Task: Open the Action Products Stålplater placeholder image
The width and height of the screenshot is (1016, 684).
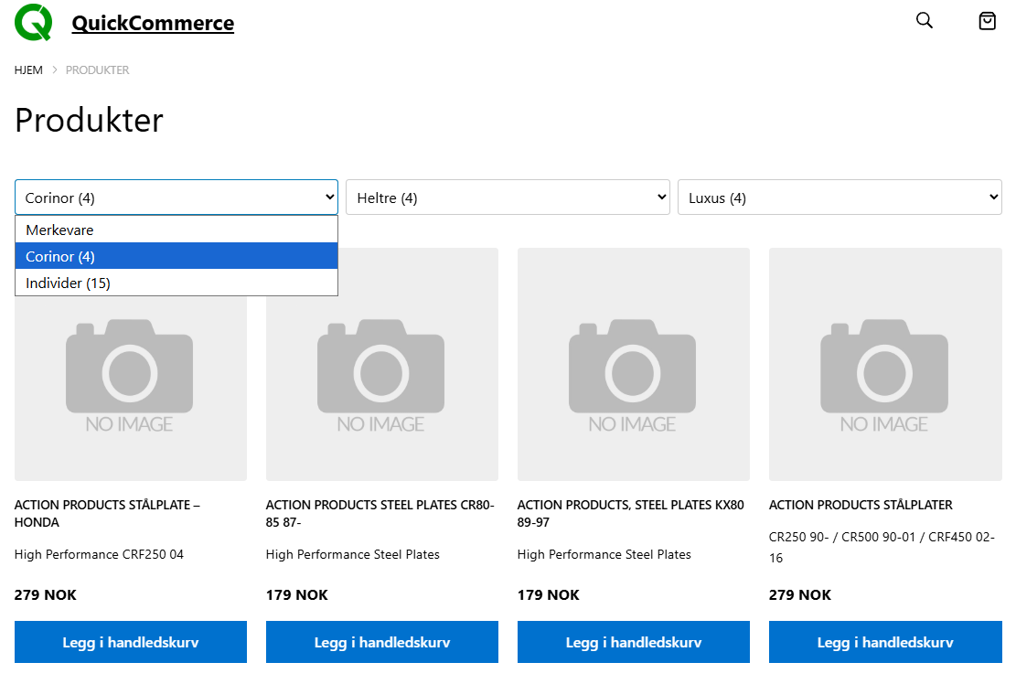Action: (885, 364)
